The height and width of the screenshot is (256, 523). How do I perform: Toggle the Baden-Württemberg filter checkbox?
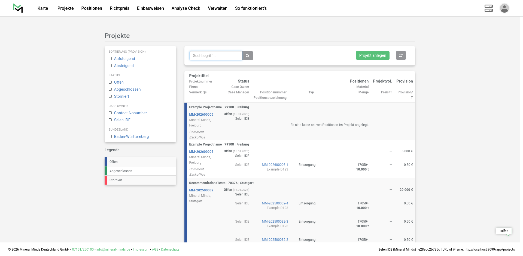110,137
